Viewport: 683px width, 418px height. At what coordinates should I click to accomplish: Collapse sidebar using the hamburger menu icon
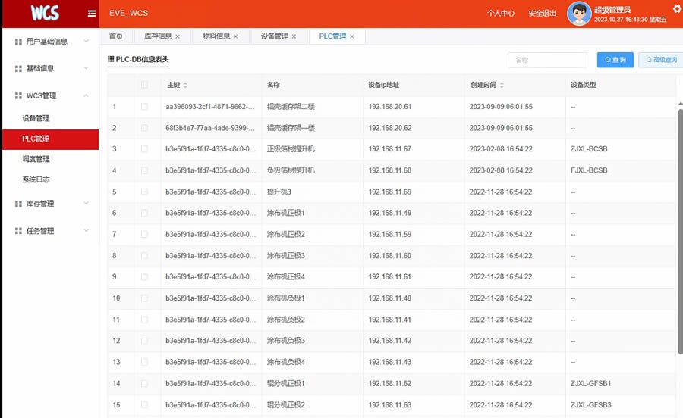tap(92, 14)
